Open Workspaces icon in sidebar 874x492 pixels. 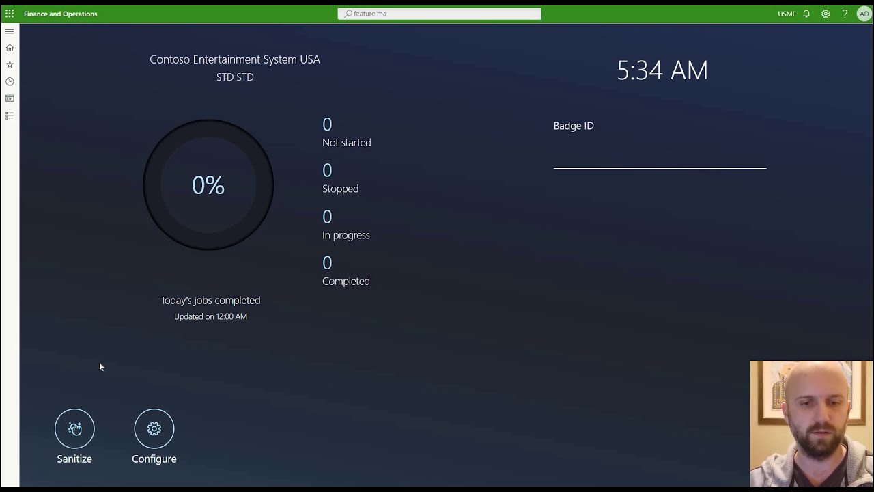pyautogui.click(x=10, y=98)
